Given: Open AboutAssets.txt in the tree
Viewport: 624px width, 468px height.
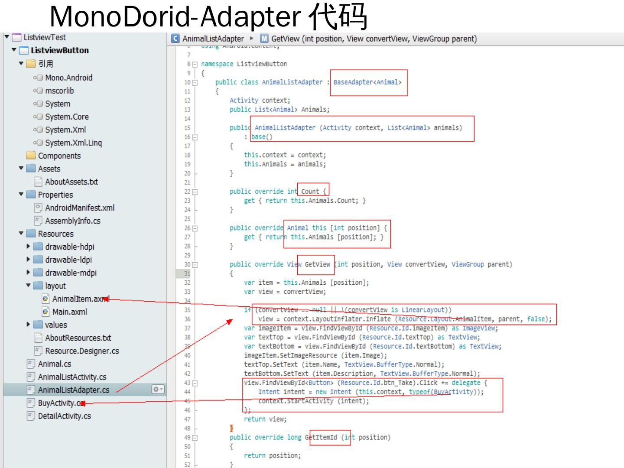Looking at the screenshot, I should point(71,182).
